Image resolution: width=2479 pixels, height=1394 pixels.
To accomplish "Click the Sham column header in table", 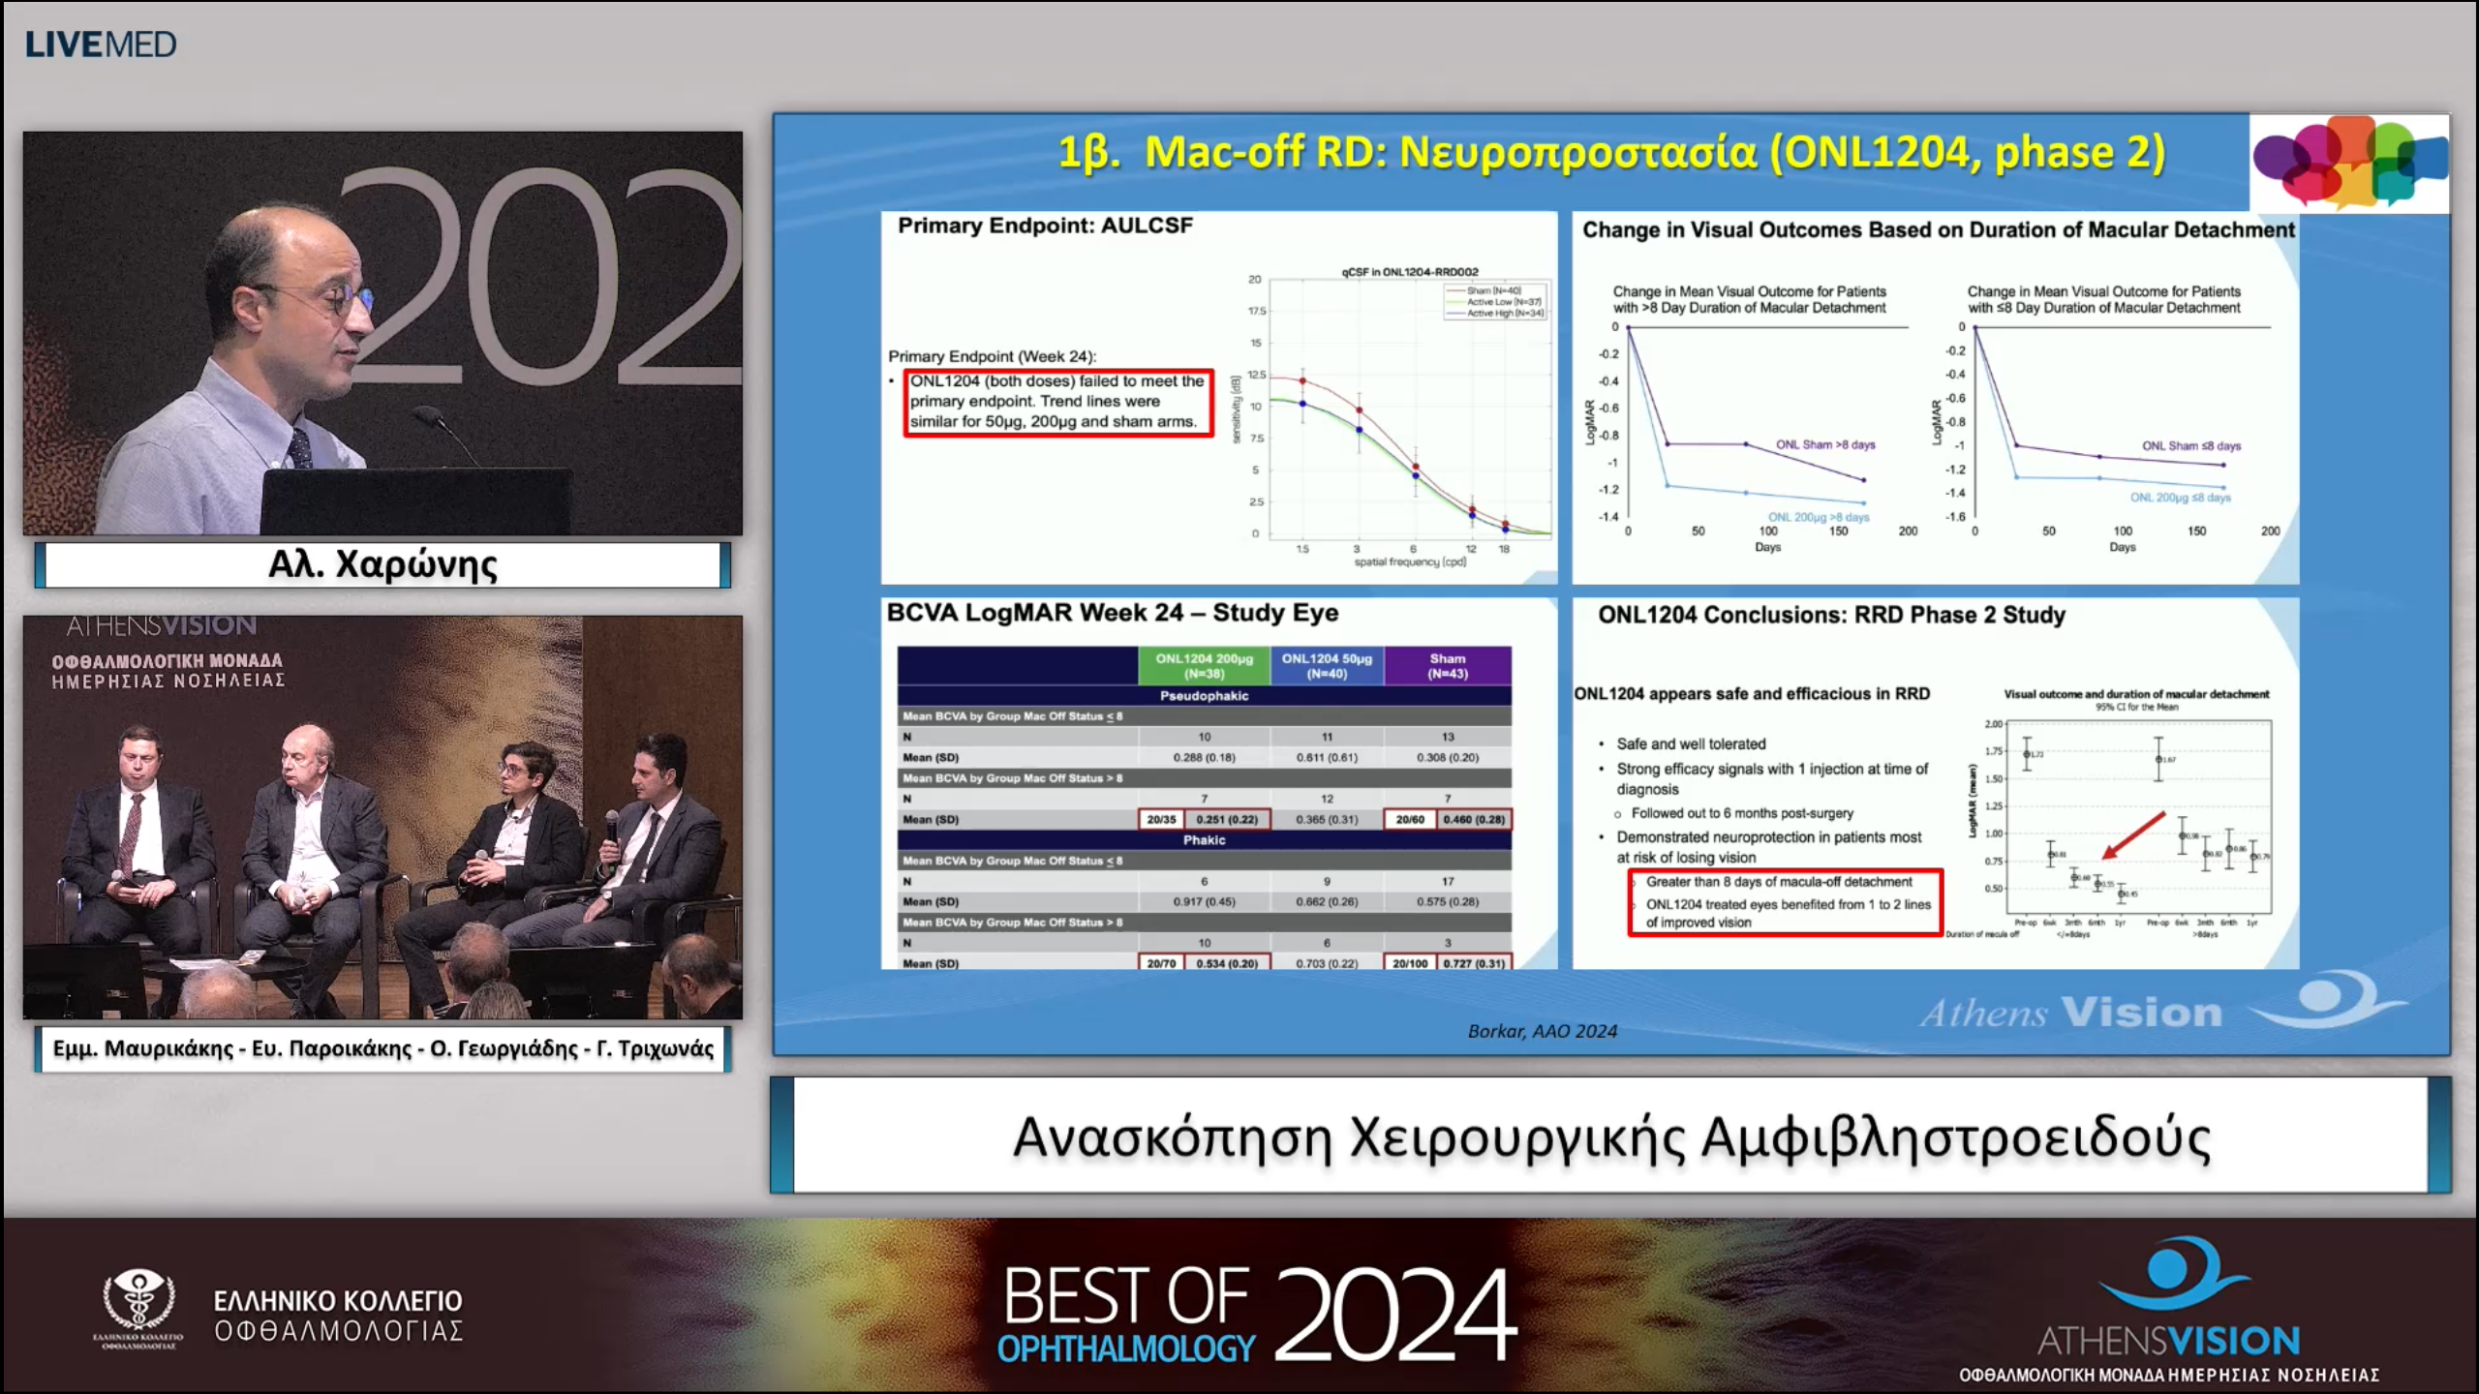I will click(x=1447, y=666).
